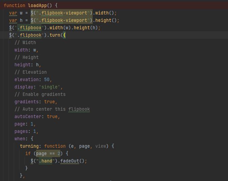Click the turning callback property name

click(30, 146)
